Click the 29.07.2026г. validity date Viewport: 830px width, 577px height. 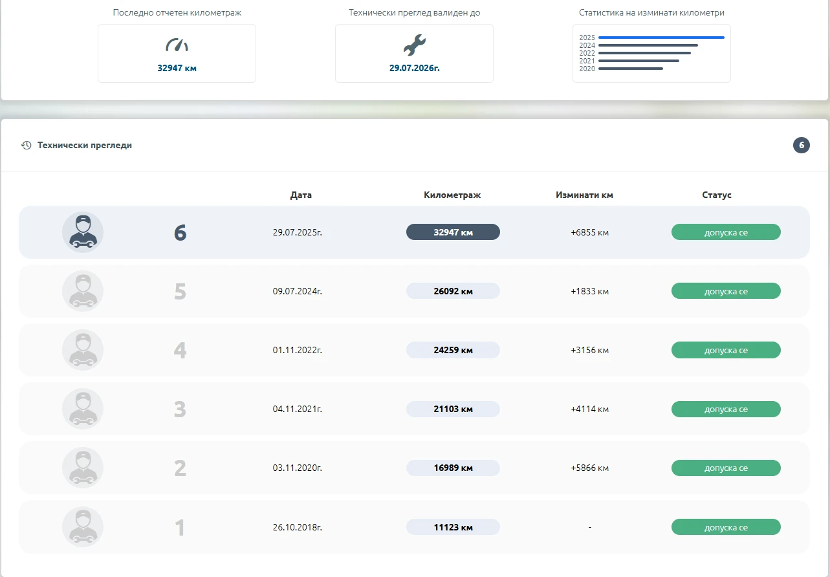[x=414, y=68]
